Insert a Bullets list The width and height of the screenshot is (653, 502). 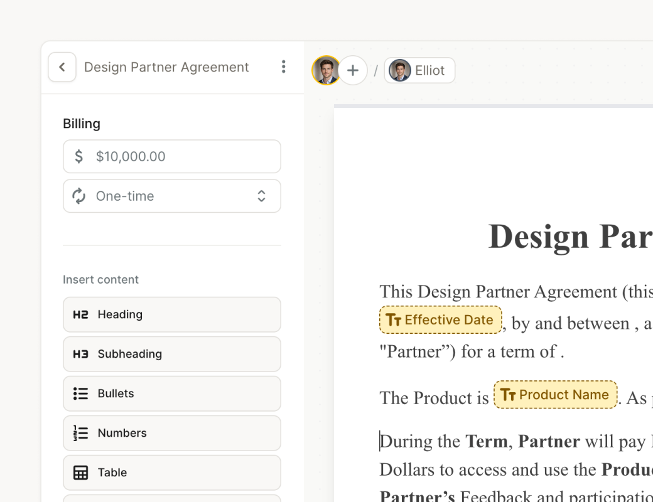pyautogui.click(x=171, y=393)
